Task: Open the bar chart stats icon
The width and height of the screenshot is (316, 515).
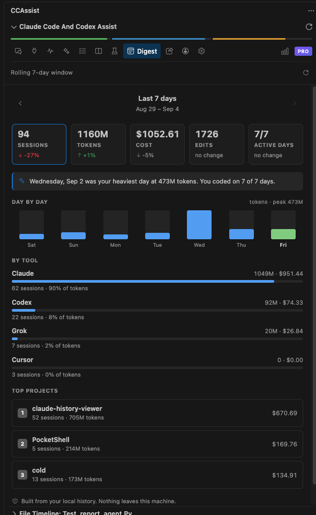Action: click(x=285, y=51)
